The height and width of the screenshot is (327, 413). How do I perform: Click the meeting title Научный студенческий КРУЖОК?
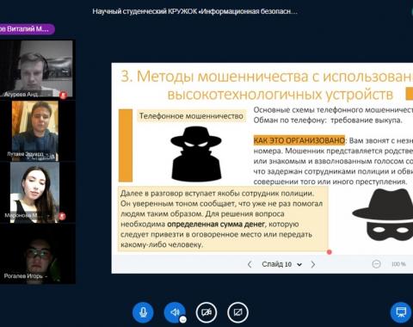(195, 11)
